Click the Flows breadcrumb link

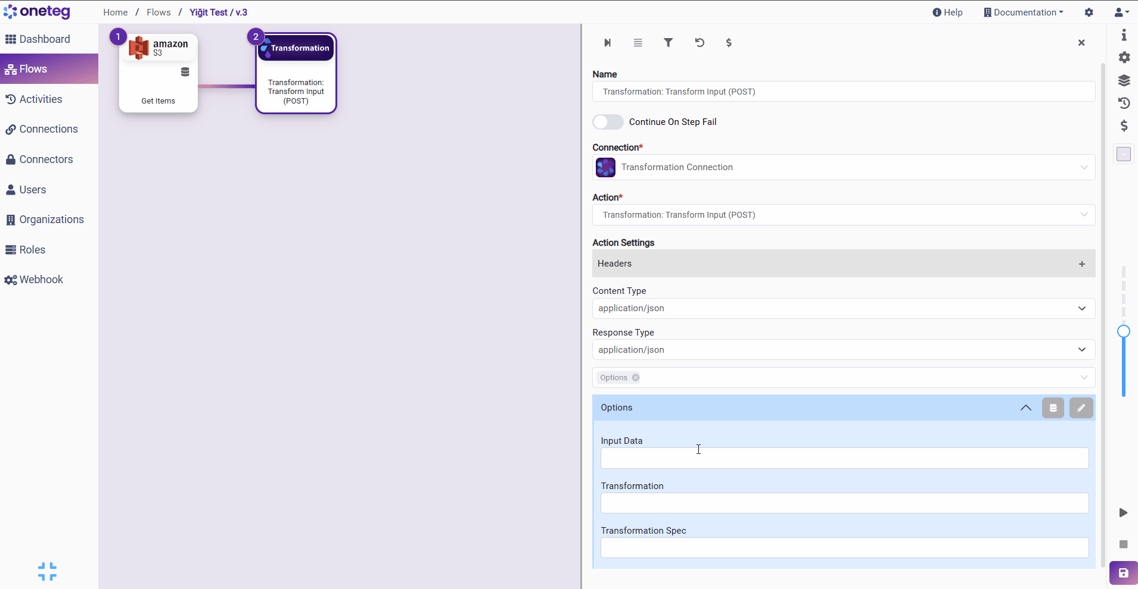pyautogui.click(x=158, y=12)
